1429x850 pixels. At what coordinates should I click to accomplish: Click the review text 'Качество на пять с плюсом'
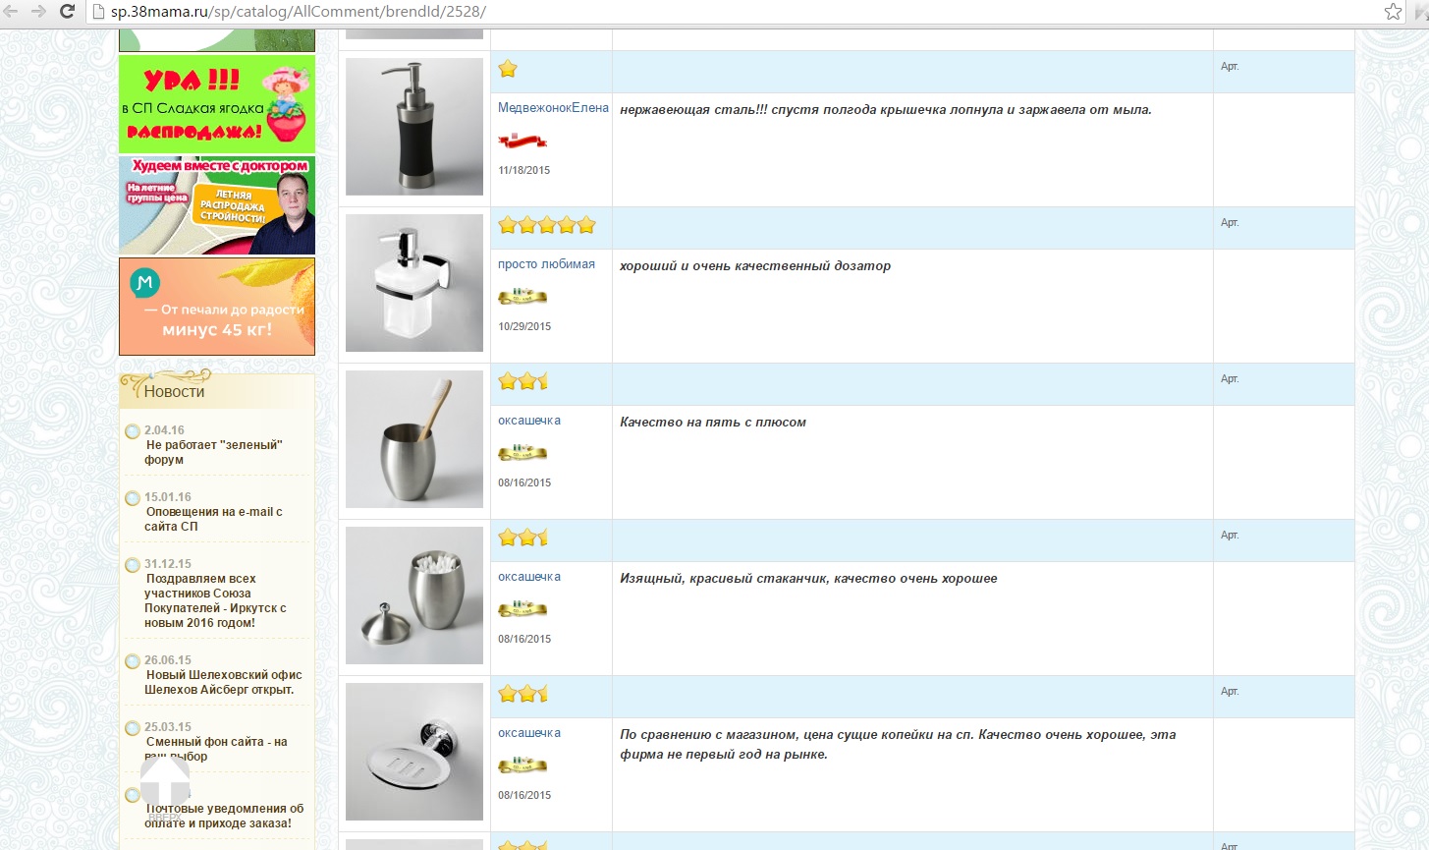pos(713,423)
